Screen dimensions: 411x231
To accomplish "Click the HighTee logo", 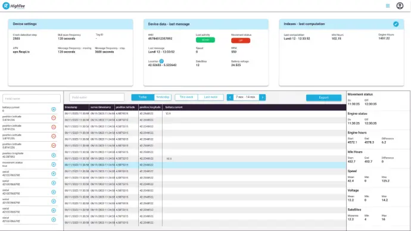I will pos(14,6).
